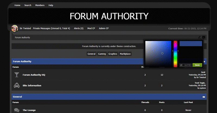The width and height of the screenshot is (217, 113).
Task: Select the Gaming category tab
Action: (102, 54)
